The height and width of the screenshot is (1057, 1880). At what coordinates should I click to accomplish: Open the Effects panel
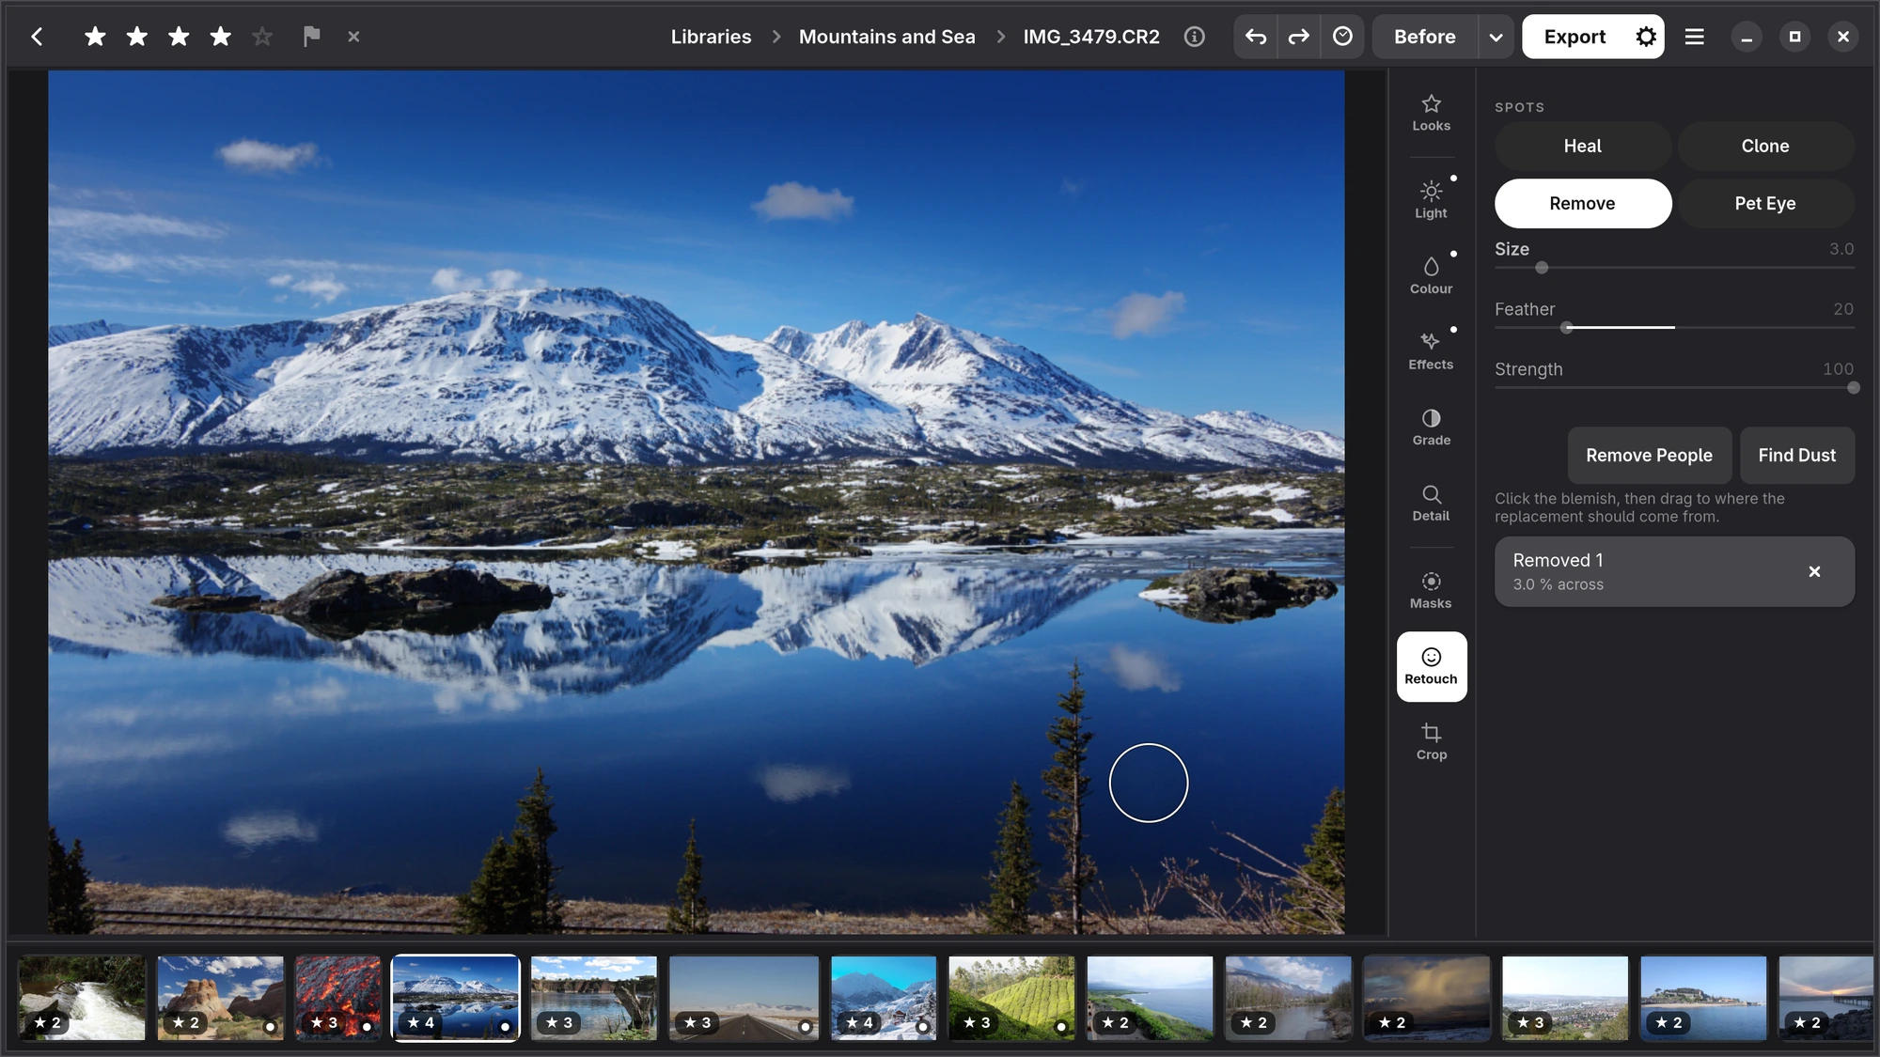pyautogui.click(x=1431, y=351)
